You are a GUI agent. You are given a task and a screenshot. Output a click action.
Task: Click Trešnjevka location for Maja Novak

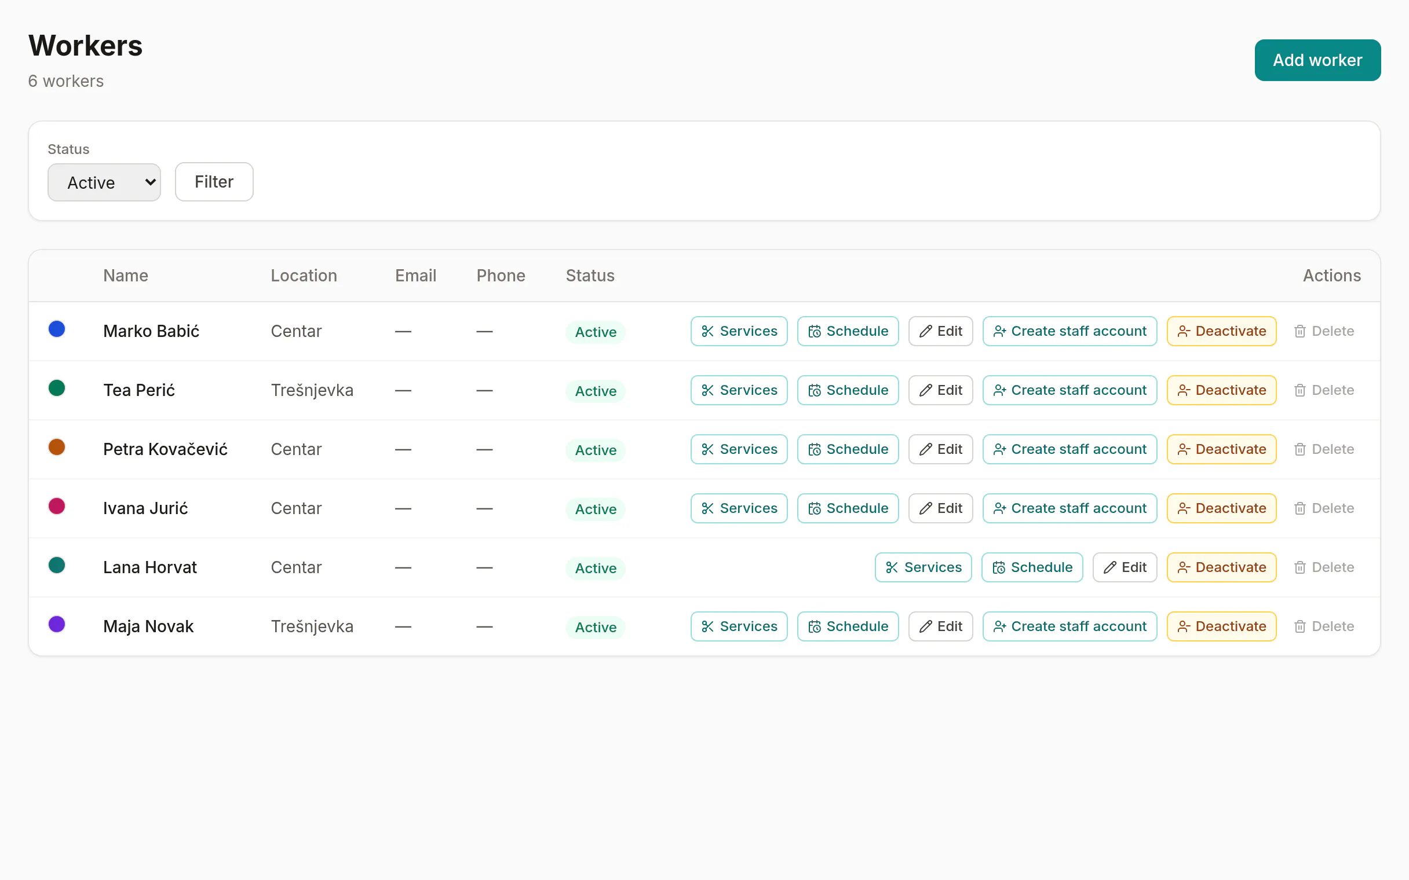pyautogui.click(x=312, y=626)
